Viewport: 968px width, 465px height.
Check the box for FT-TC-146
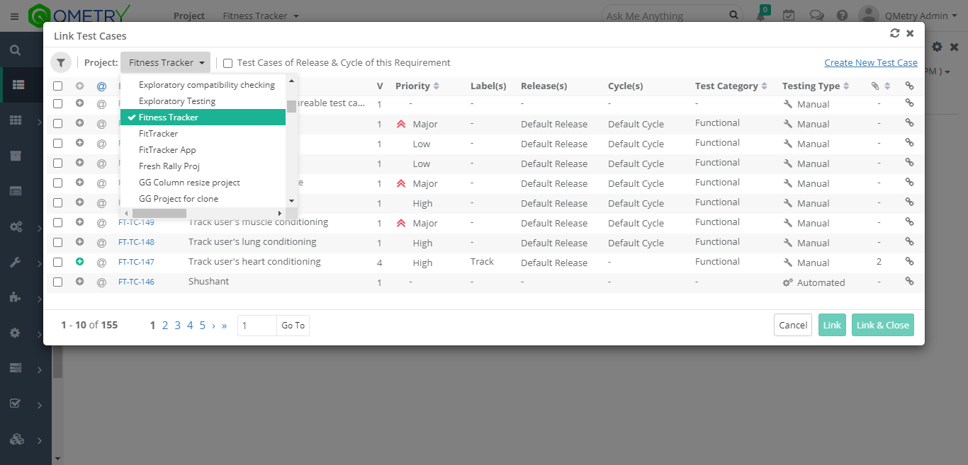[x=58, y=282]
